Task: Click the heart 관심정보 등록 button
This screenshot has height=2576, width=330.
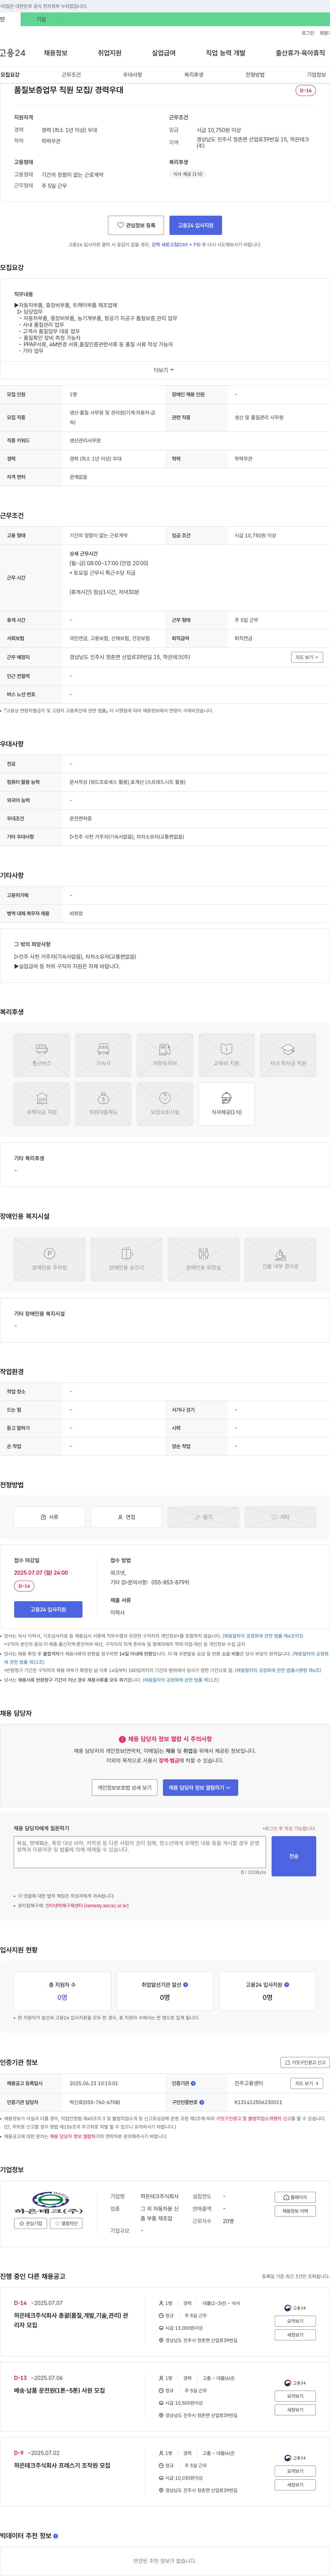Action: tap(136, 225)
